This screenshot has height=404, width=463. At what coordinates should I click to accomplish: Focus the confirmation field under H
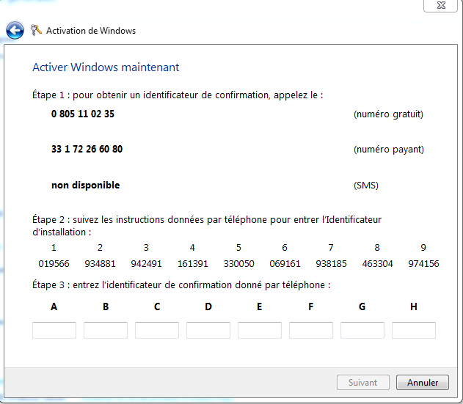click(414, 330)
